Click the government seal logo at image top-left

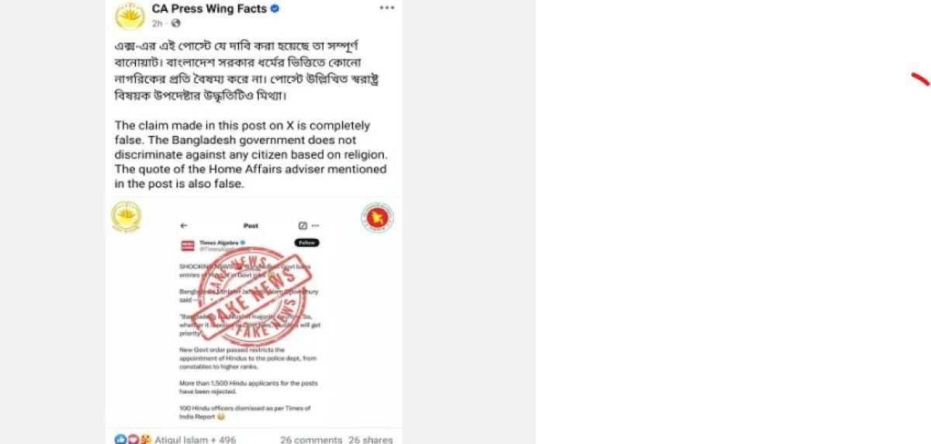[x=126, y=218]
